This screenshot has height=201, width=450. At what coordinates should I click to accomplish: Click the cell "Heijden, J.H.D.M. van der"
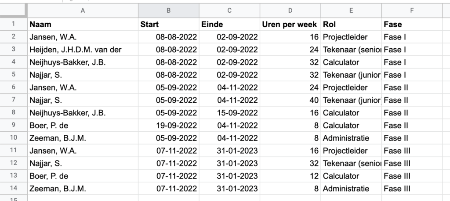(x=83, y=50)
